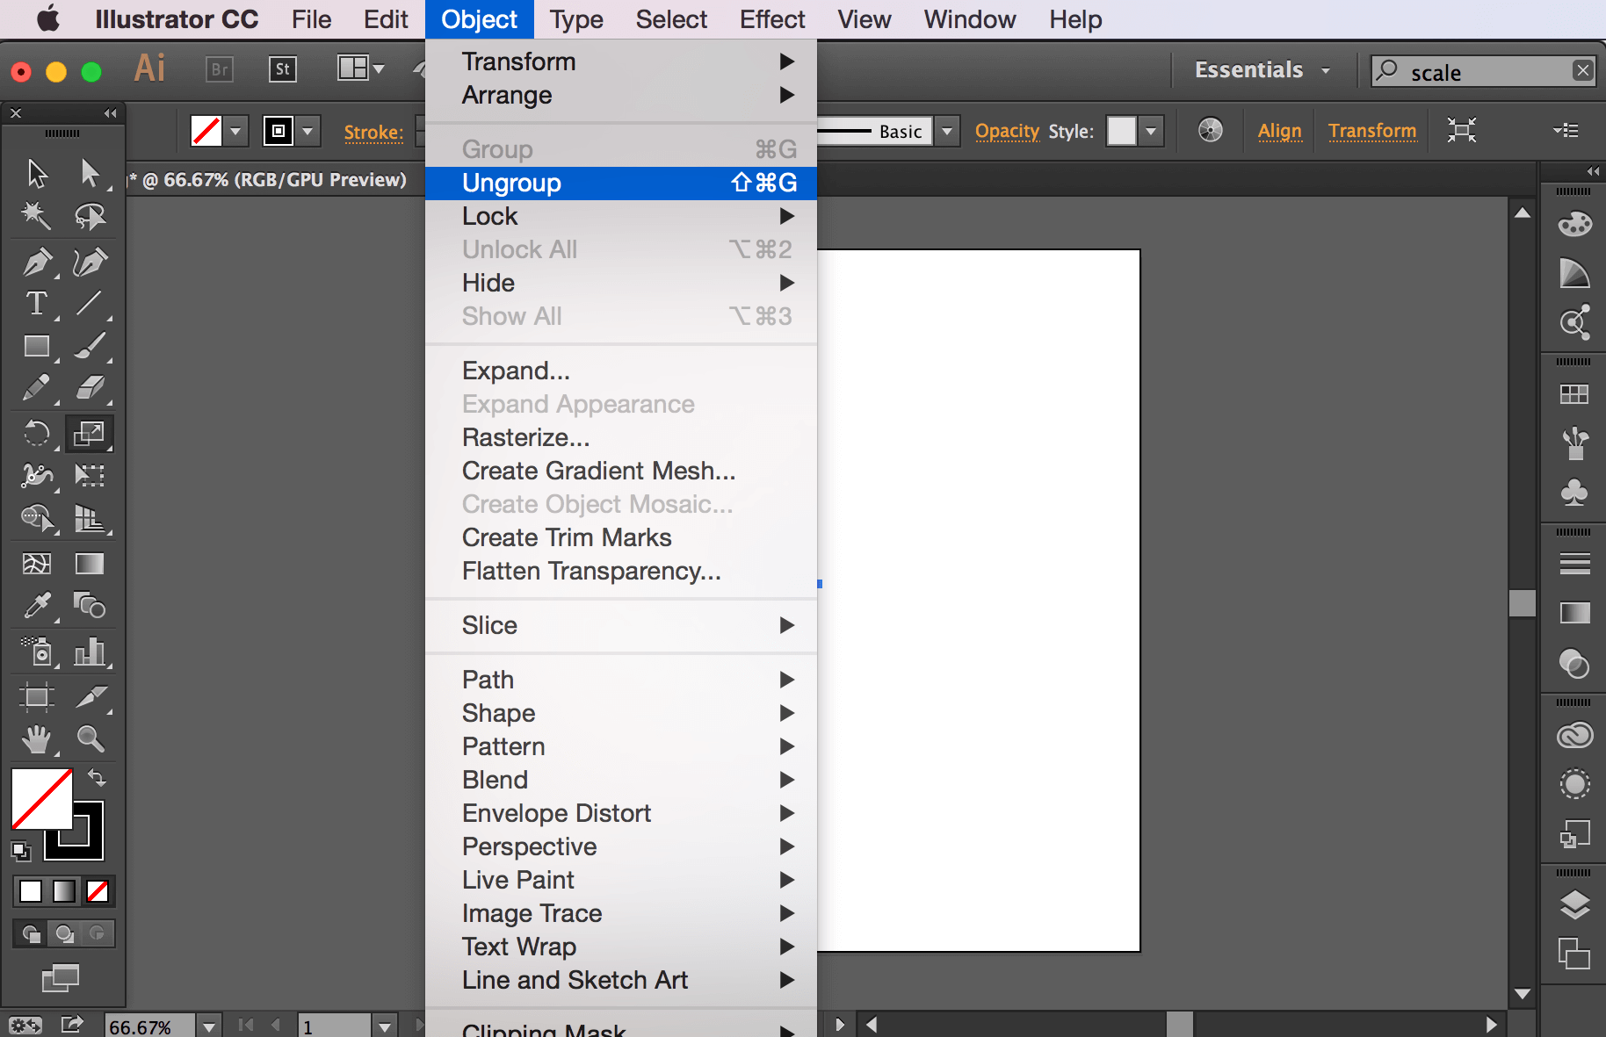The height and width of the screenshot is (1037, 1606).
Task: Select the Hand tool
Action: click(x=37, y=738)
